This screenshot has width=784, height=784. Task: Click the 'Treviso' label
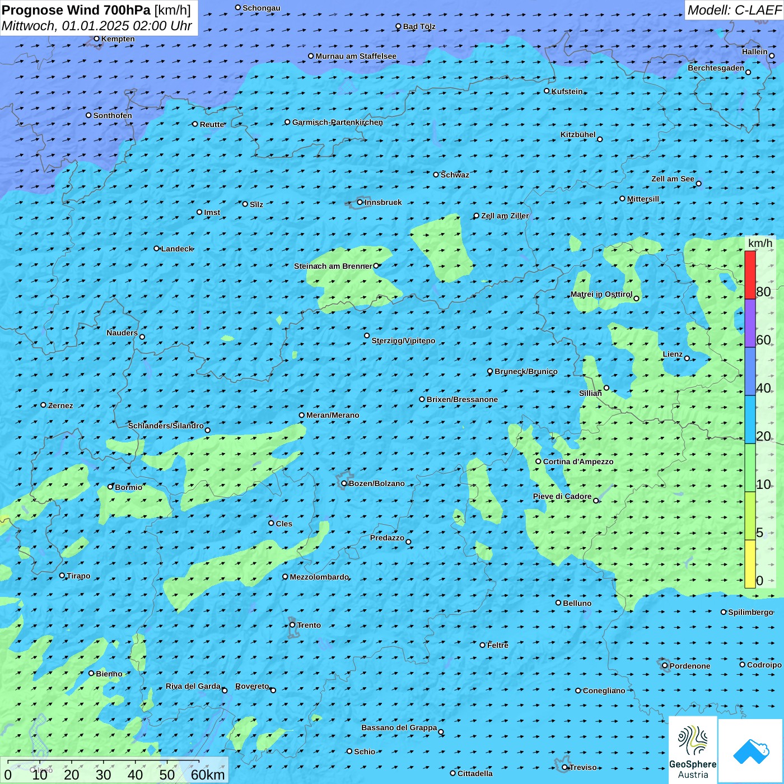coord(583,767)
